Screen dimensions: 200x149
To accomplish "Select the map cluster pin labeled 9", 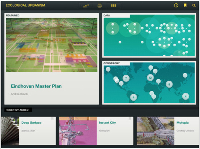I will click(169, 84).
